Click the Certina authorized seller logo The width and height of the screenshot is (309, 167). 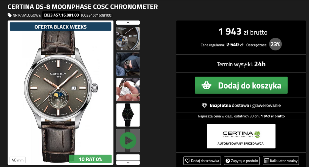coord(241,136)
